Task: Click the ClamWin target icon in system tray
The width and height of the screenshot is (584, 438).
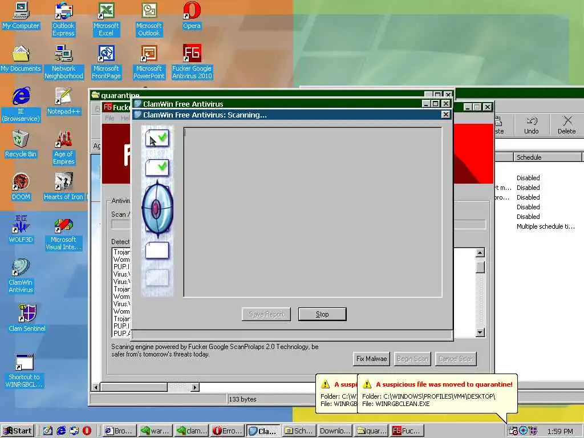Action: click(x=523, y=431)
